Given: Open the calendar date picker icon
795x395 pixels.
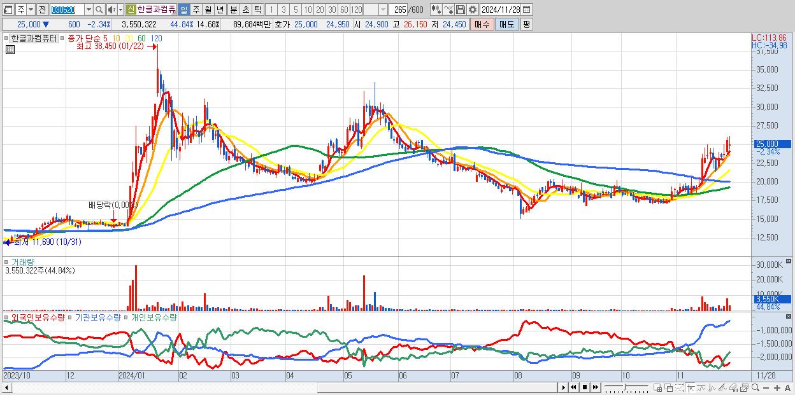Looking at the screenshot, I should tap(526, 10).
